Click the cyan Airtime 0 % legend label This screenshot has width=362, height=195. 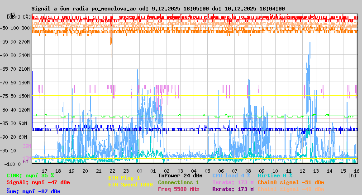click(x=275, y=175)
